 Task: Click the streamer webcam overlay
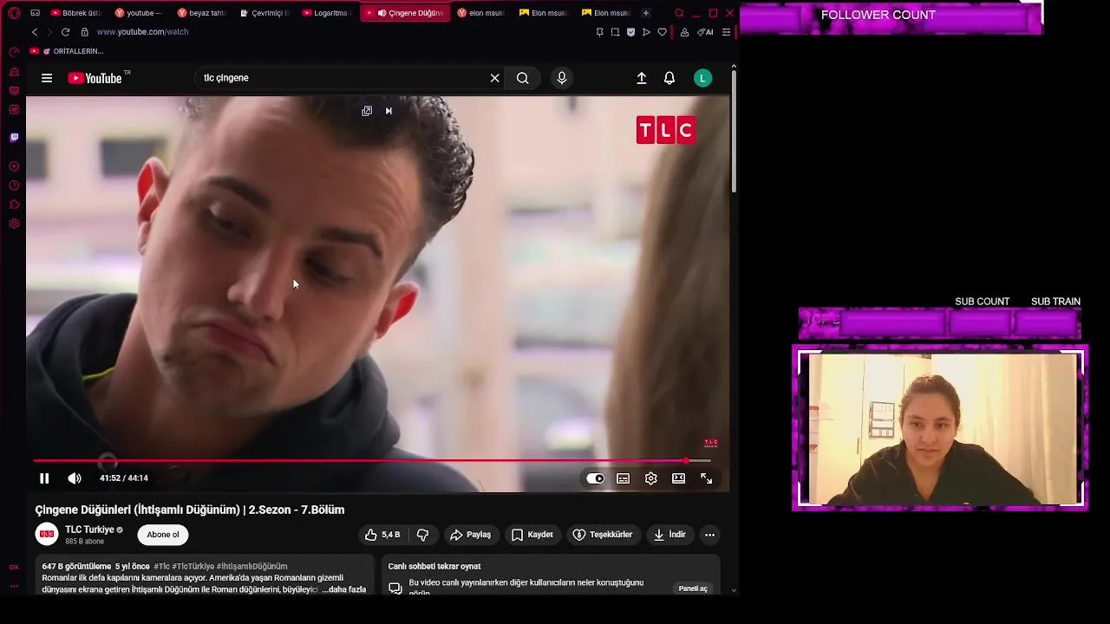(940, 428)
